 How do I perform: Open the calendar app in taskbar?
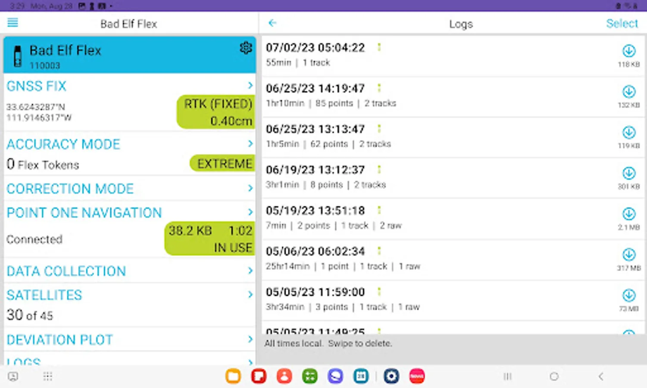tap(361, 376)
